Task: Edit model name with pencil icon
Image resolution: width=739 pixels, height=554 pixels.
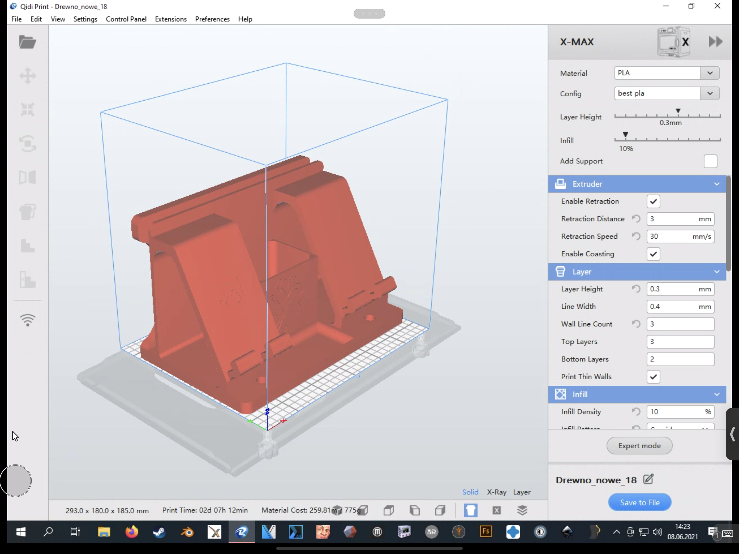Action: 648,479
